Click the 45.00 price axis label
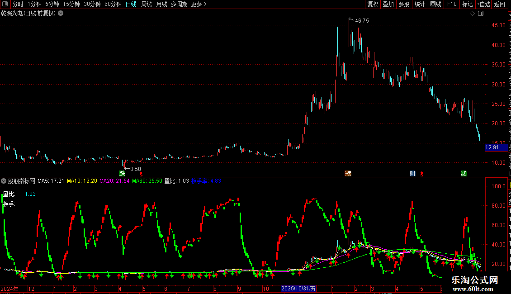The height and width of the screenshot is (294, 511). (499, 25)
